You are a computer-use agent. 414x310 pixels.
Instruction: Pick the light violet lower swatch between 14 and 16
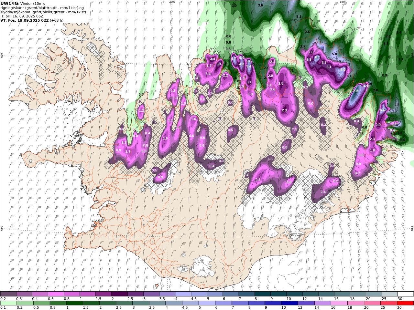(322, 303)
